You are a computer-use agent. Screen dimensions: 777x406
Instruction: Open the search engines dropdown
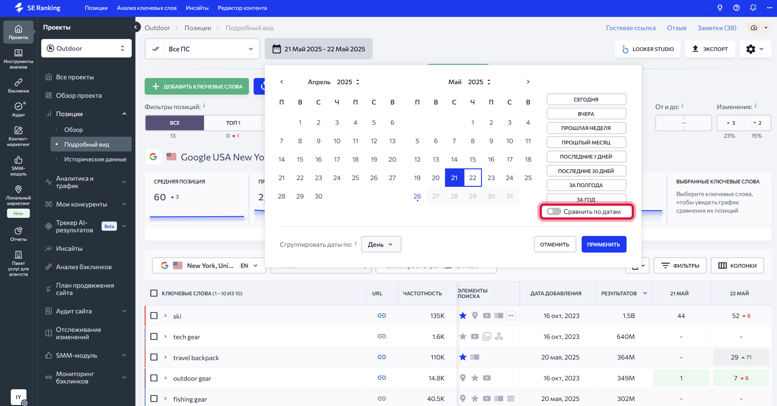[202, 49]
